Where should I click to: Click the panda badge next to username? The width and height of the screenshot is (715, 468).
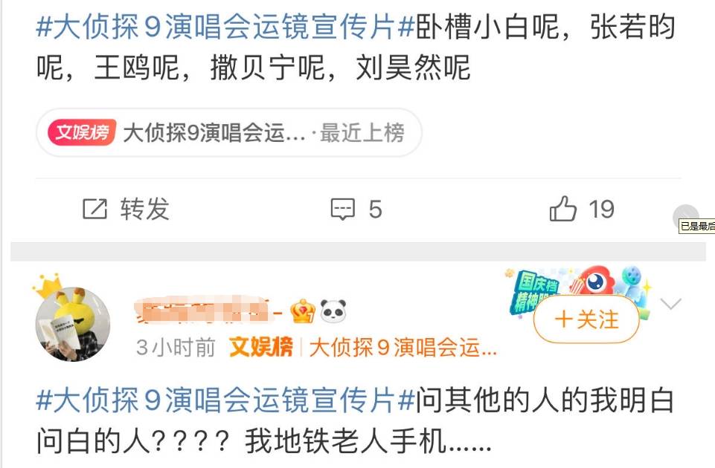click(x=333, y=311)
